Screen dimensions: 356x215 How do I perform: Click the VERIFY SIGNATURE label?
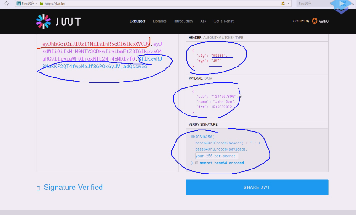pos(203,125)
